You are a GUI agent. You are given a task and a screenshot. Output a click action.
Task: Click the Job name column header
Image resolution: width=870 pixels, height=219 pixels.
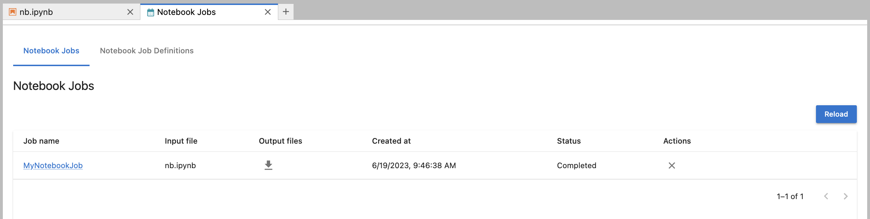[41, 141]
